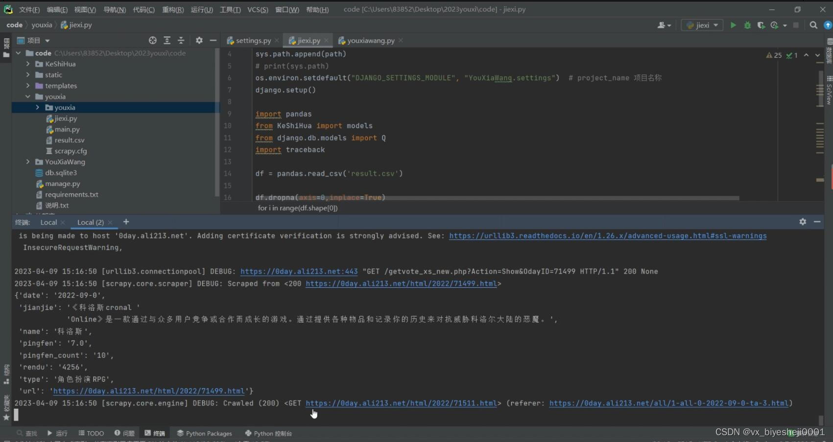The height and width of the screenshot is (442, 833).
Task: Run jiexi with coverage
Action: (761, 25)
